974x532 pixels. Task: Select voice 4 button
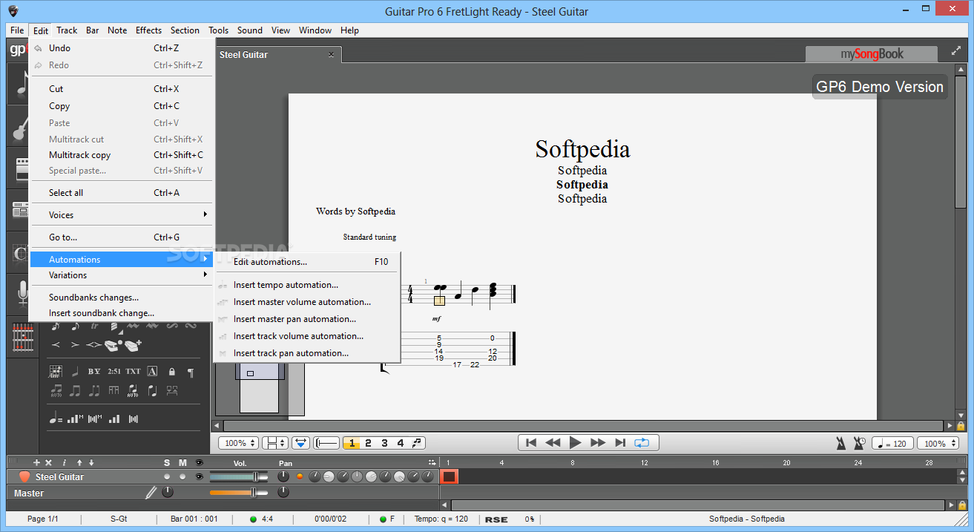tap(401, 443)
